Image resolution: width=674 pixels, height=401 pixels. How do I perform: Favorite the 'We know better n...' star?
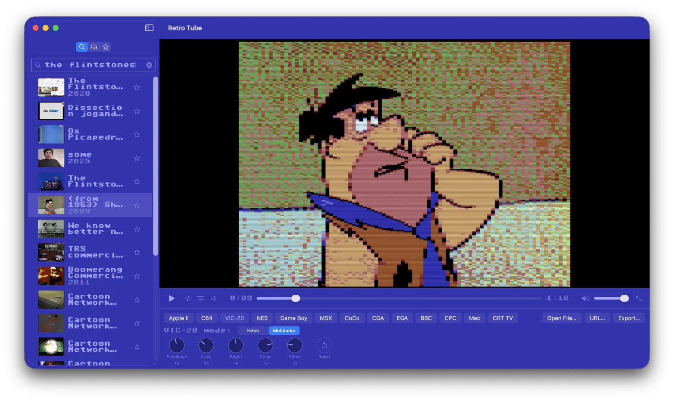point(137,229)
